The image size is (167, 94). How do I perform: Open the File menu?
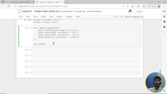pos(21,17)
